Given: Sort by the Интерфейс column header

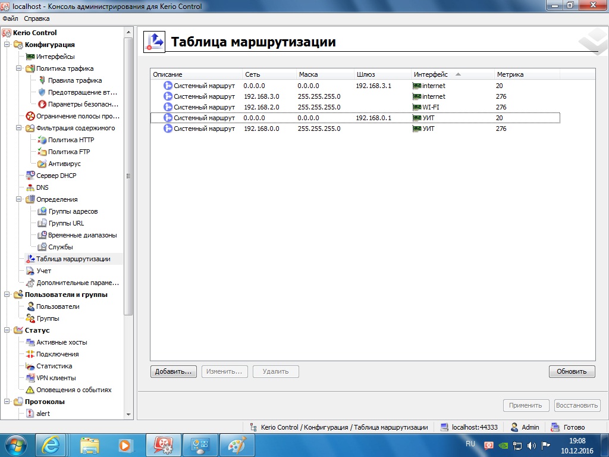Looking at the screenshot, I should click(x=453, y=74).
